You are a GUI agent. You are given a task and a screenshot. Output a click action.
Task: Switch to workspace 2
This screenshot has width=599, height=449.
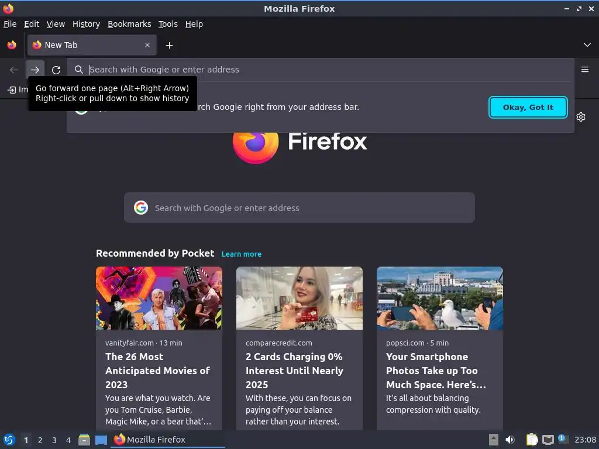(x=40, y=440)
